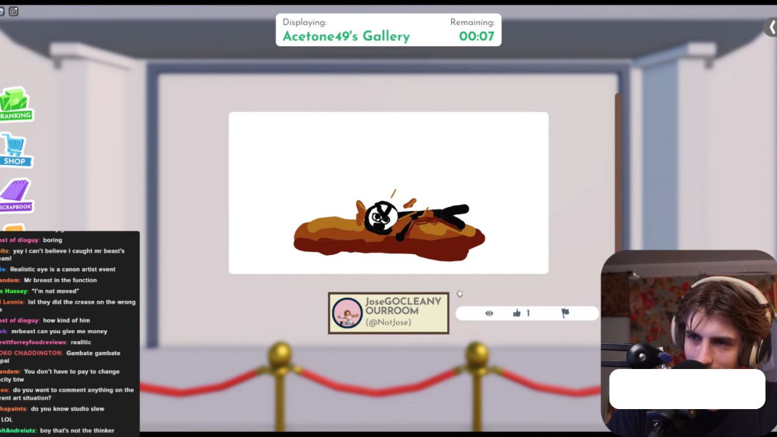Select the 'boring' chat message
777x437 pixels.
click(x=52, y=240)
